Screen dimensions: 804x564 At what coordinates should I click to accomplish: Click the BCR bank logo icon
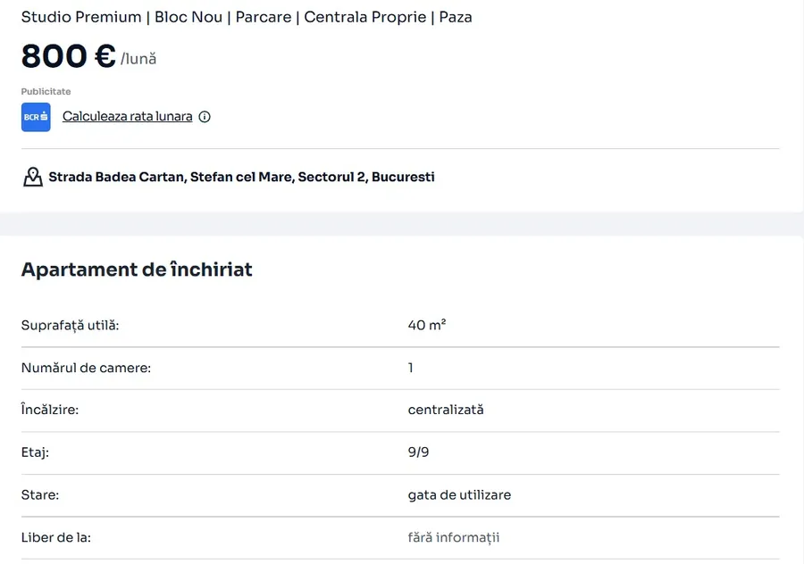point(36,117)
